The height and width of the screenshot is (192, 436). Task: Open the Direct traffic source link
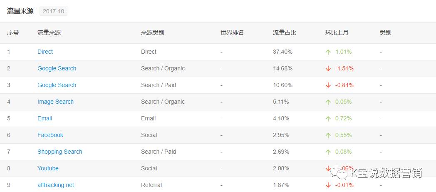tap(45, 52)
